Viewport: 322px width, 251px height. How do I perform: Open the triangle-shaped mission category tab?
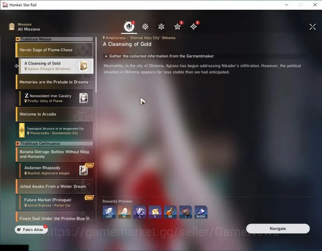coord(161,27)
